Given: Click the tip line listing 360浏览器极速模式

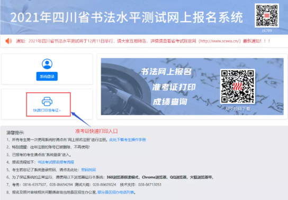Looking at the screenshot, I should coord(110,177).
